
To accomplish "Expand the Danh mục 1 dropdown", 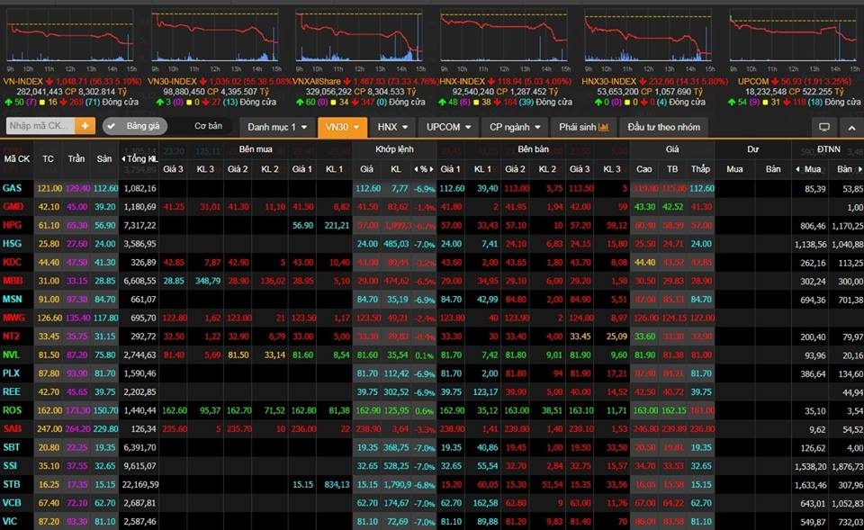I will [277, 127].
